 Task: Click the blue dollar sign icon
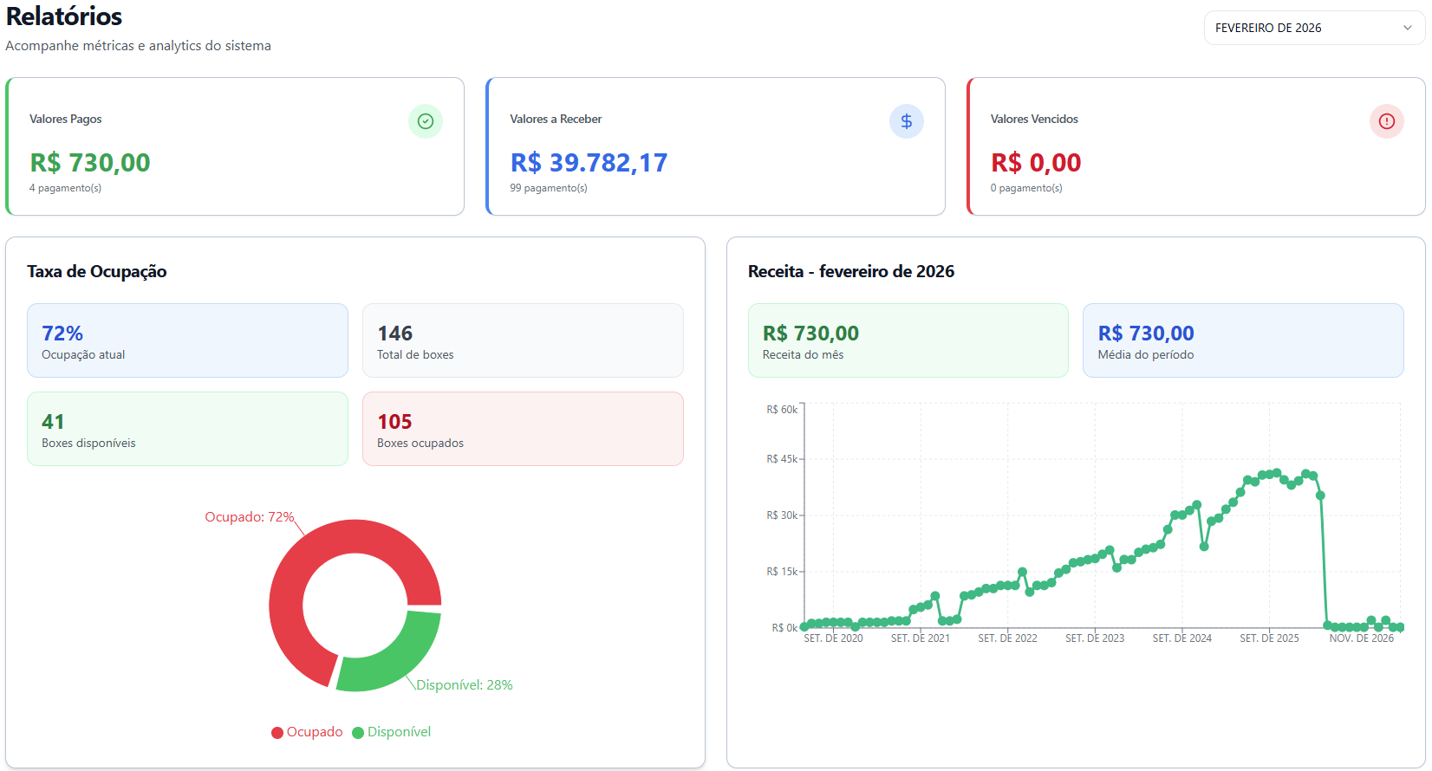[x=906, y=121]
